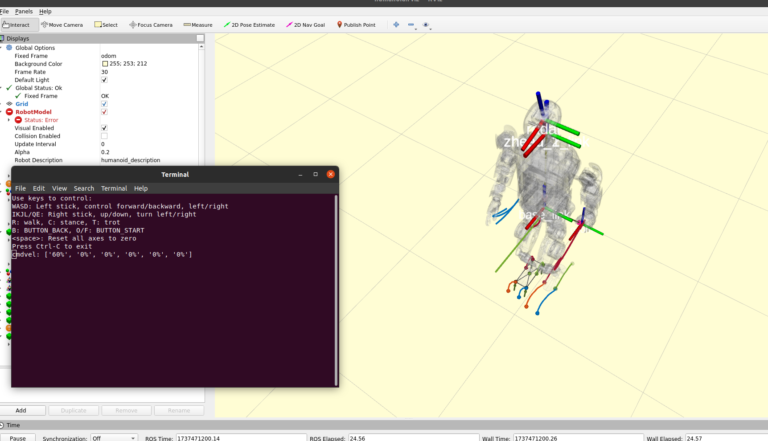Disable the Default Light checkbox
The width and height of the screenshot is (768, 441).
pos(104,80)
